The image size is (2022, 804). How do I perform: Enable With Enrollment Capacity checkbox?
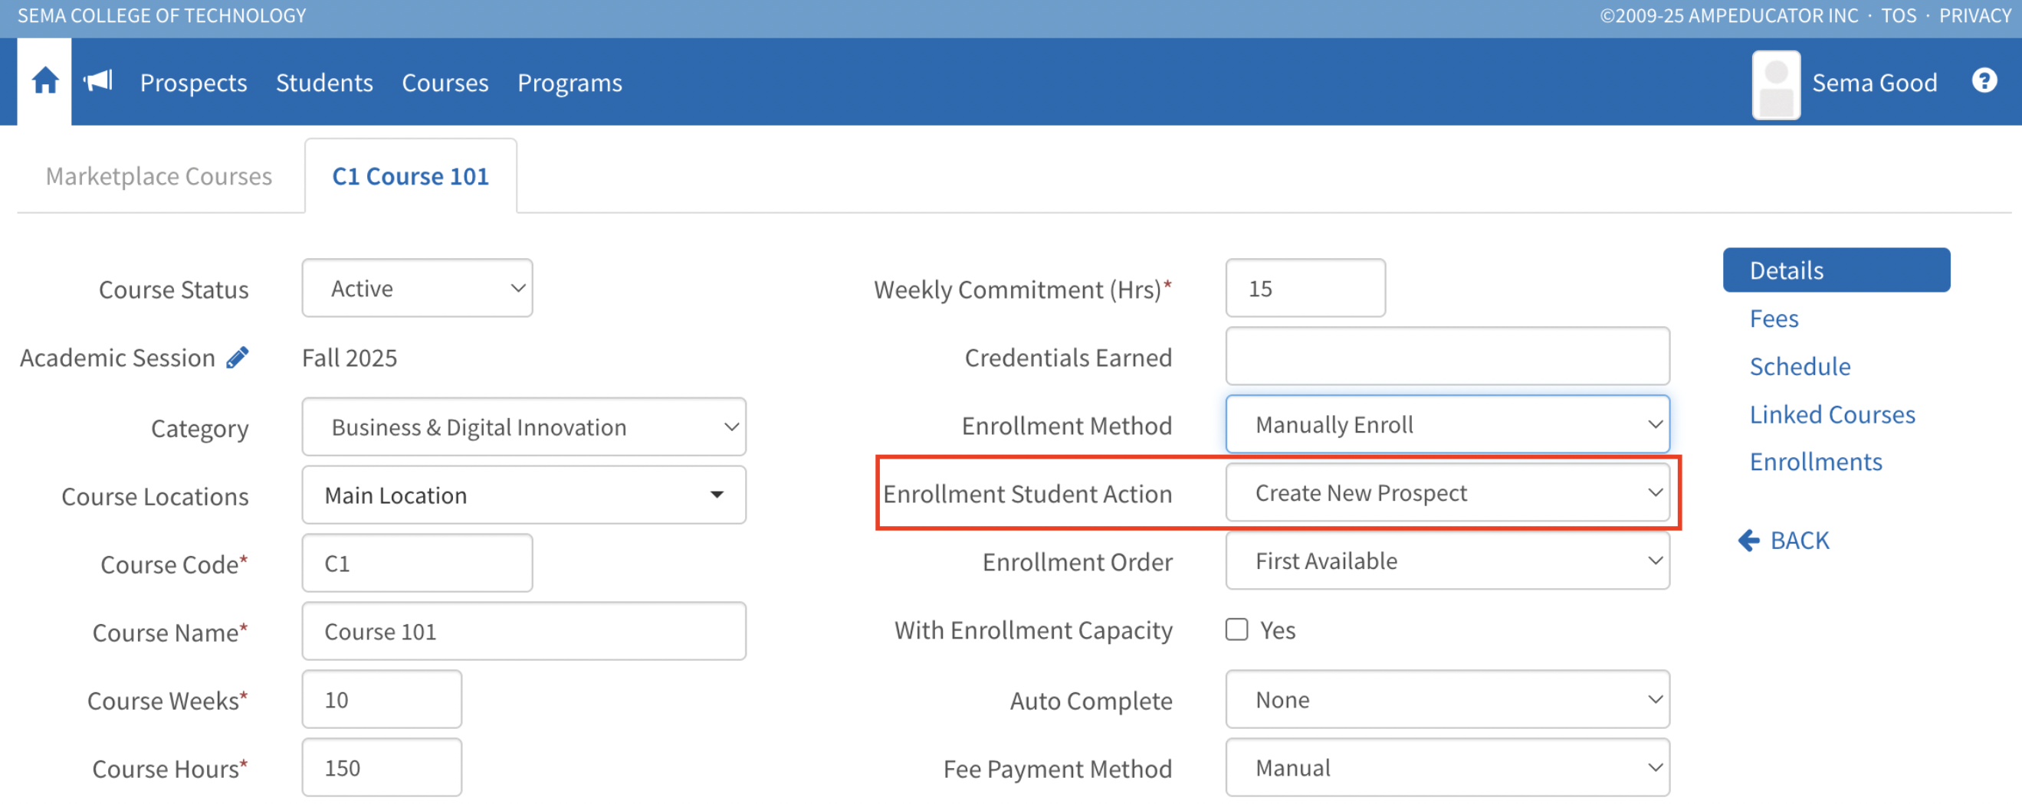pyautogui.click(x=1236, y=629)
